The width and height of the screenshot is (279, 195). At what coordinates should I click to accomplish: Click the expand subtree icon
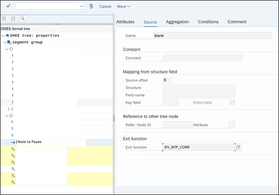click(4, 18)
